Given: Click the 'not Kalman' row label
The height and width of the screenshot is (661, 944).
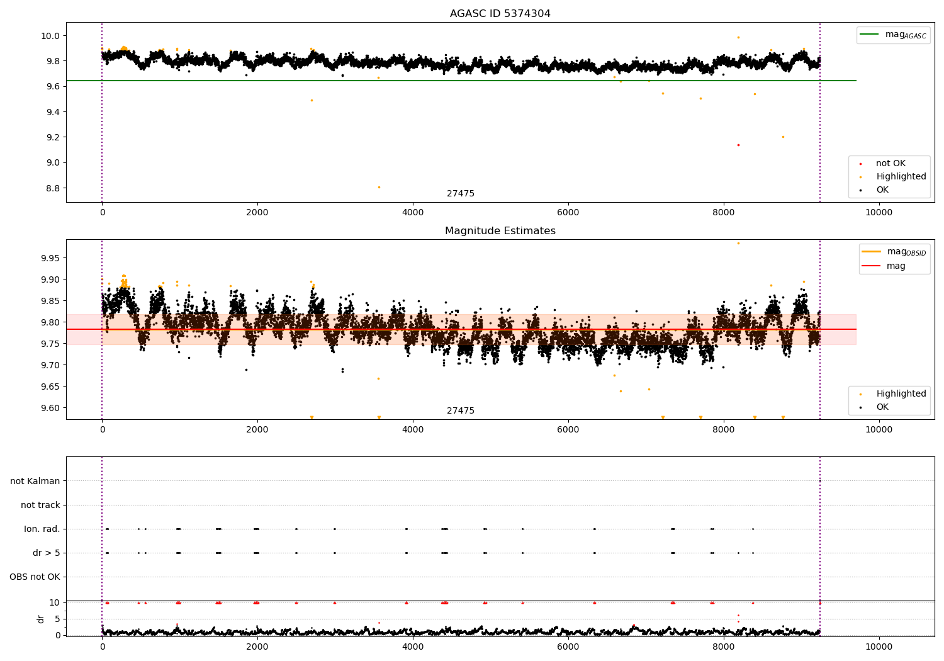Looking at the screenshot, I should (x=35, y=481).
